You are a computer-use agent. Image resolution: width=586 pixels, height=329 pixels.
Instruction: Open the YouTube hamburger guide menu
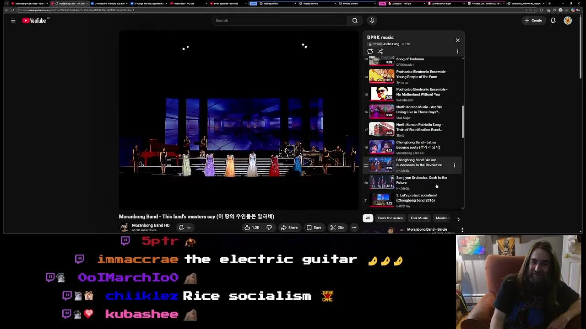point(13,21)
